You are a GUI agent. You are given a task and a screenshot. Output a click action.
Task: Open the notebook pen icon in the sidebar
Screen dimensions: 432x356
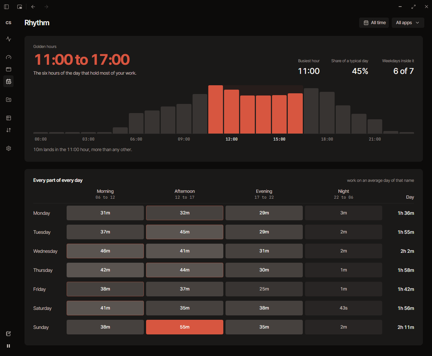(8, 334)
